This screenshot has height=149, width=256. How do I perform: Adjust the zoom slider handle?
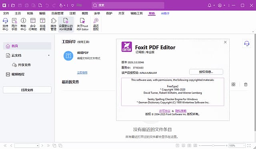point(213,145)
